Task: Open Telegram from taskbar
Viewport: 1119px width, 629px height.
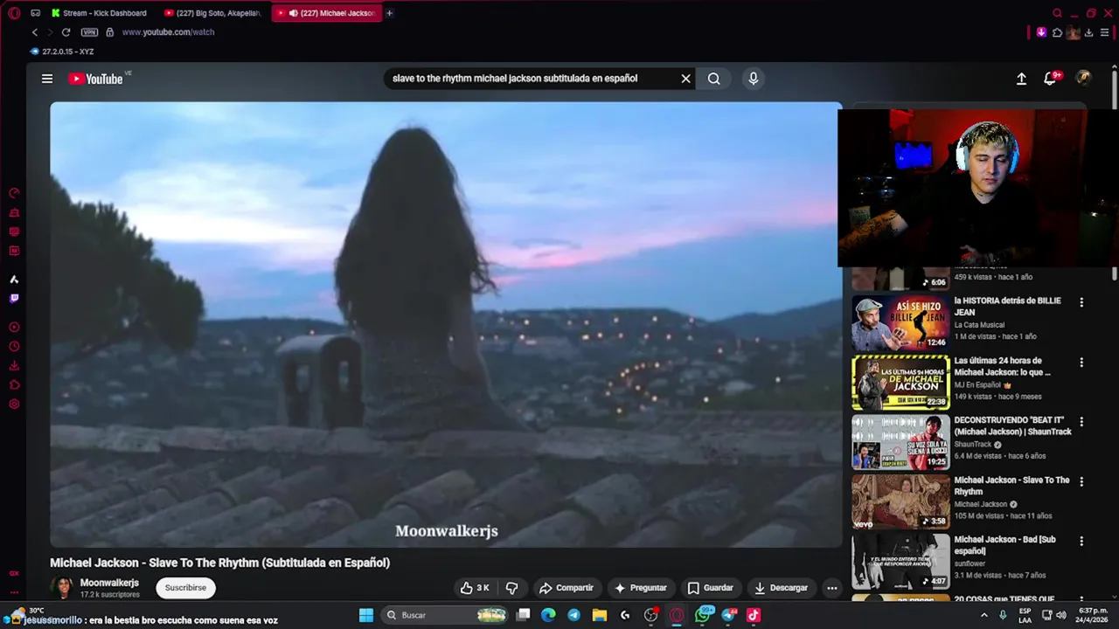Action: [x=573, y=615]
